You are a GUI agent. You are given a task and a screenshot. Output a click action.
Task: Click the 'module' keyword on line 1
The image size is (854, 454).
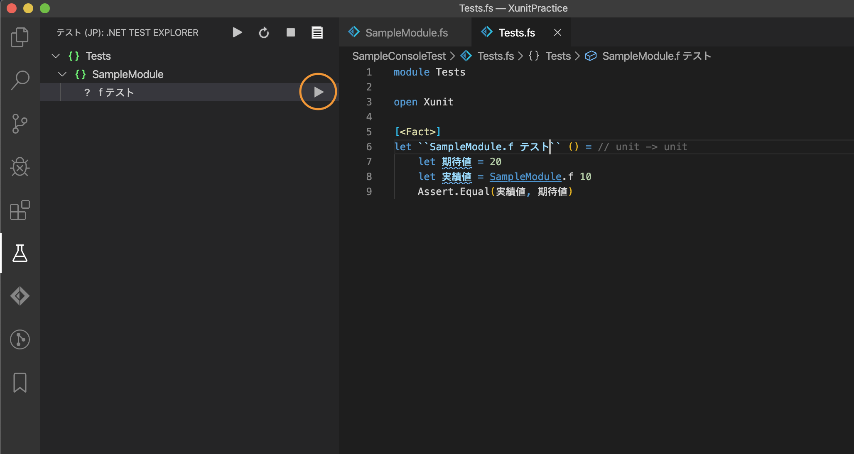412,72
